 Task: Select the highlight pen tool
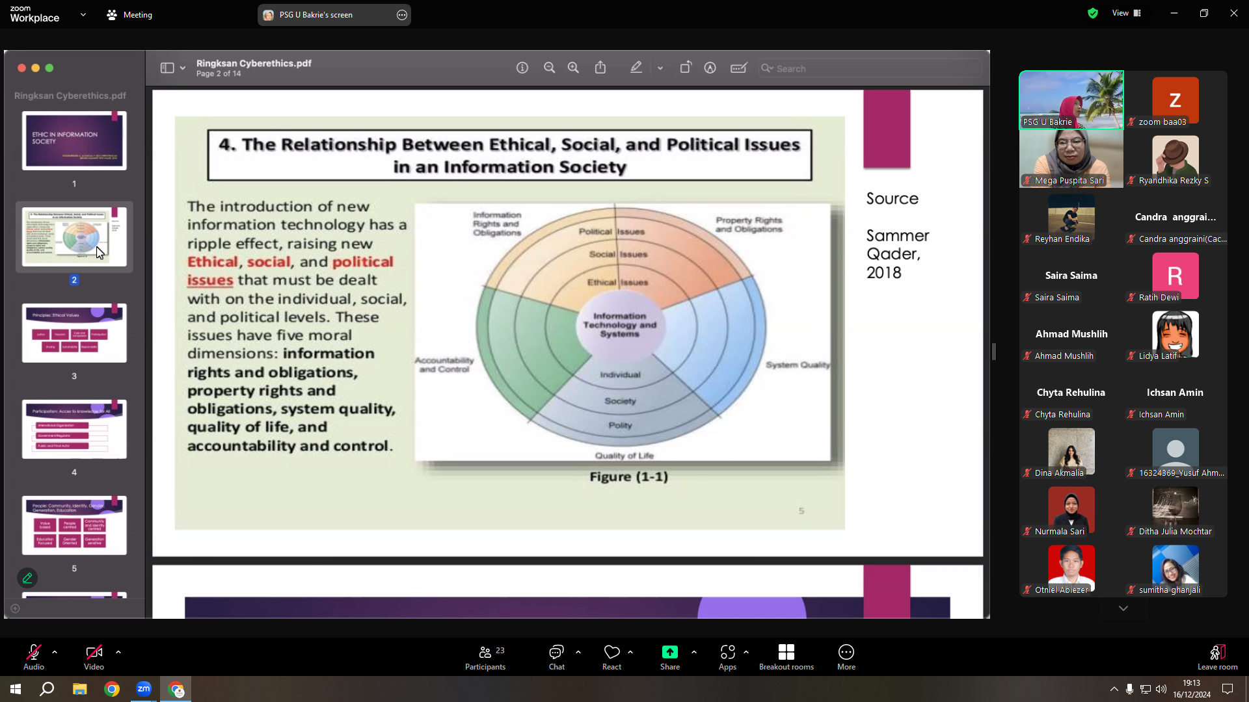click(636, 68)
